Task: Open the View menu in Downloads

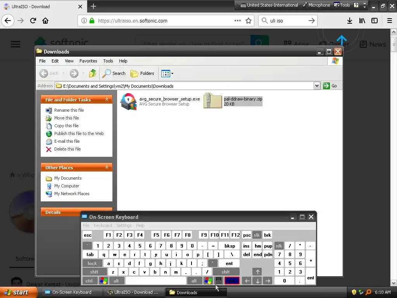Action: [x=69, y=61]
